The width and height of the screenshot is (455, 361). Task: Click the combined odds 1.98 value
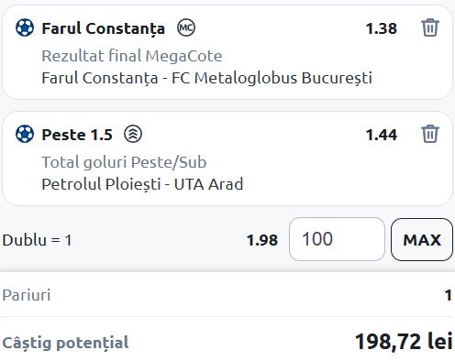click(262, 240)
